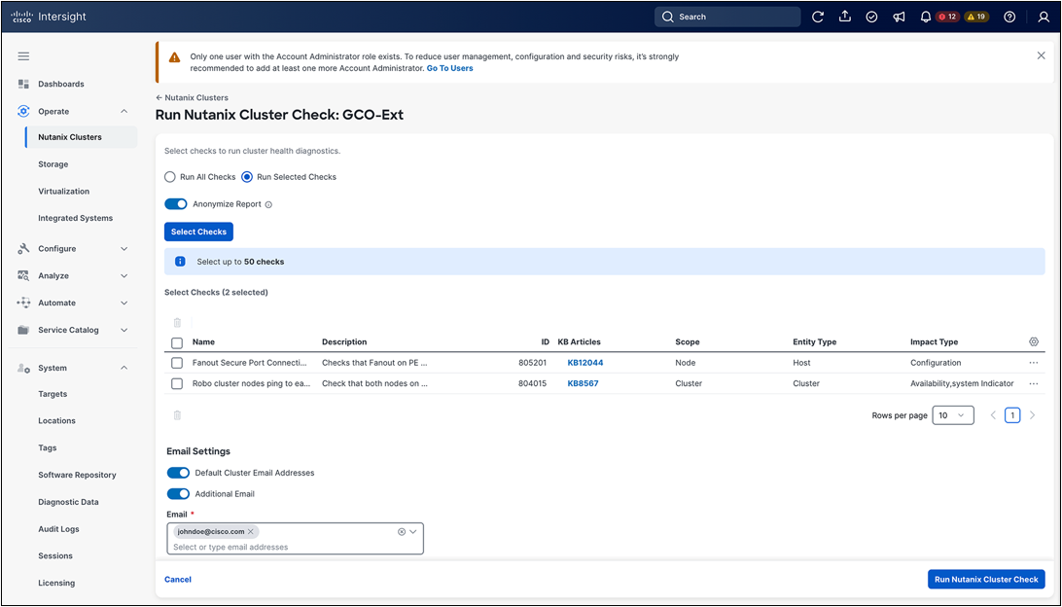Expand the Service Catalog sidebar section
This screenshot has width=1062, height=607.
tap(124, 330)
